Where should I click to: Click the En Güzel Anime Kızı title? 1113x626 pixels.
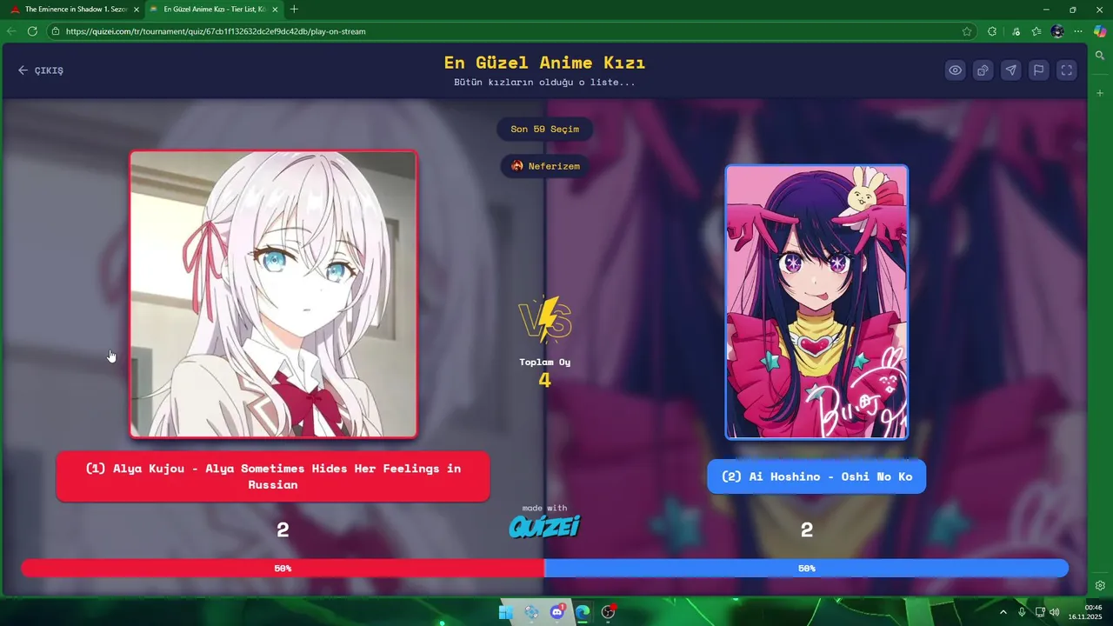(544, 63)
